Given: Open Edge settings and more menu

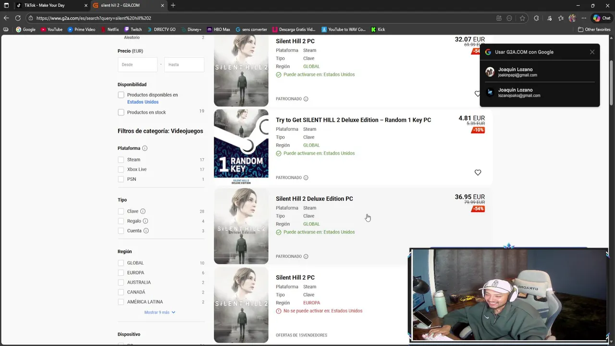Looking at the screenshot, I should click(584, 18).
